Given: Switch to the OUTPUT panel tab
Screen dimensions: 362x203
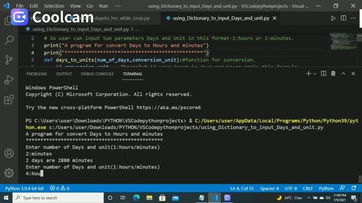Looking at the screenshot, I should pos(64,74).
